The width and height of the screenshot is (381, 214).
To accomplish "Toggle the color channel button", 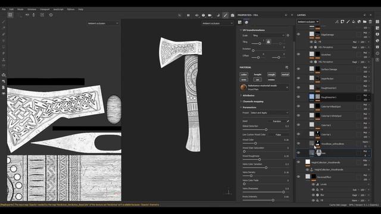I will tap(243, 74).
